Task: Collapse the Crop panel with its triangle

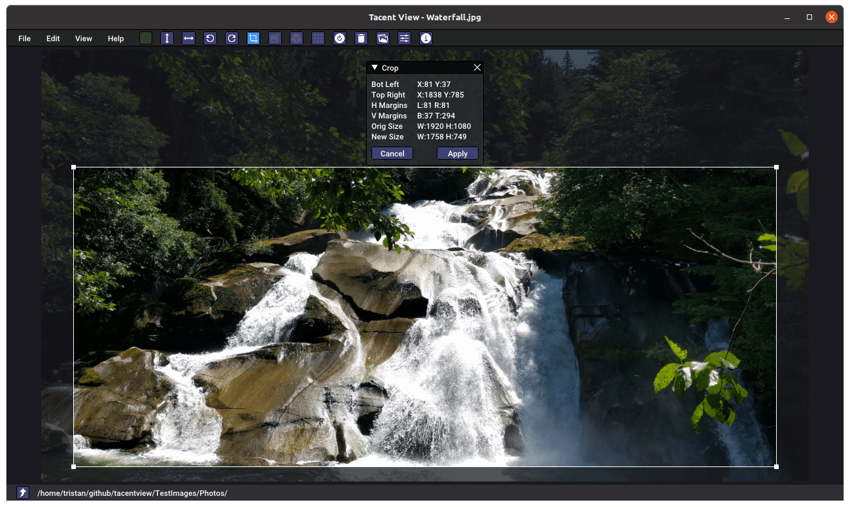Action: click(375, 67)
